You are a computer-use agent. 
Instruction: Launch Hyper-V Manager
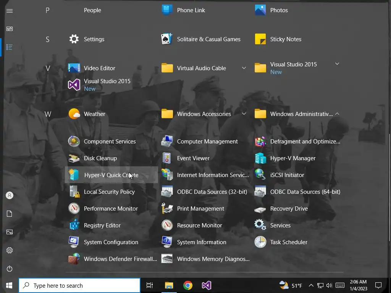click(x=298, y=158)
